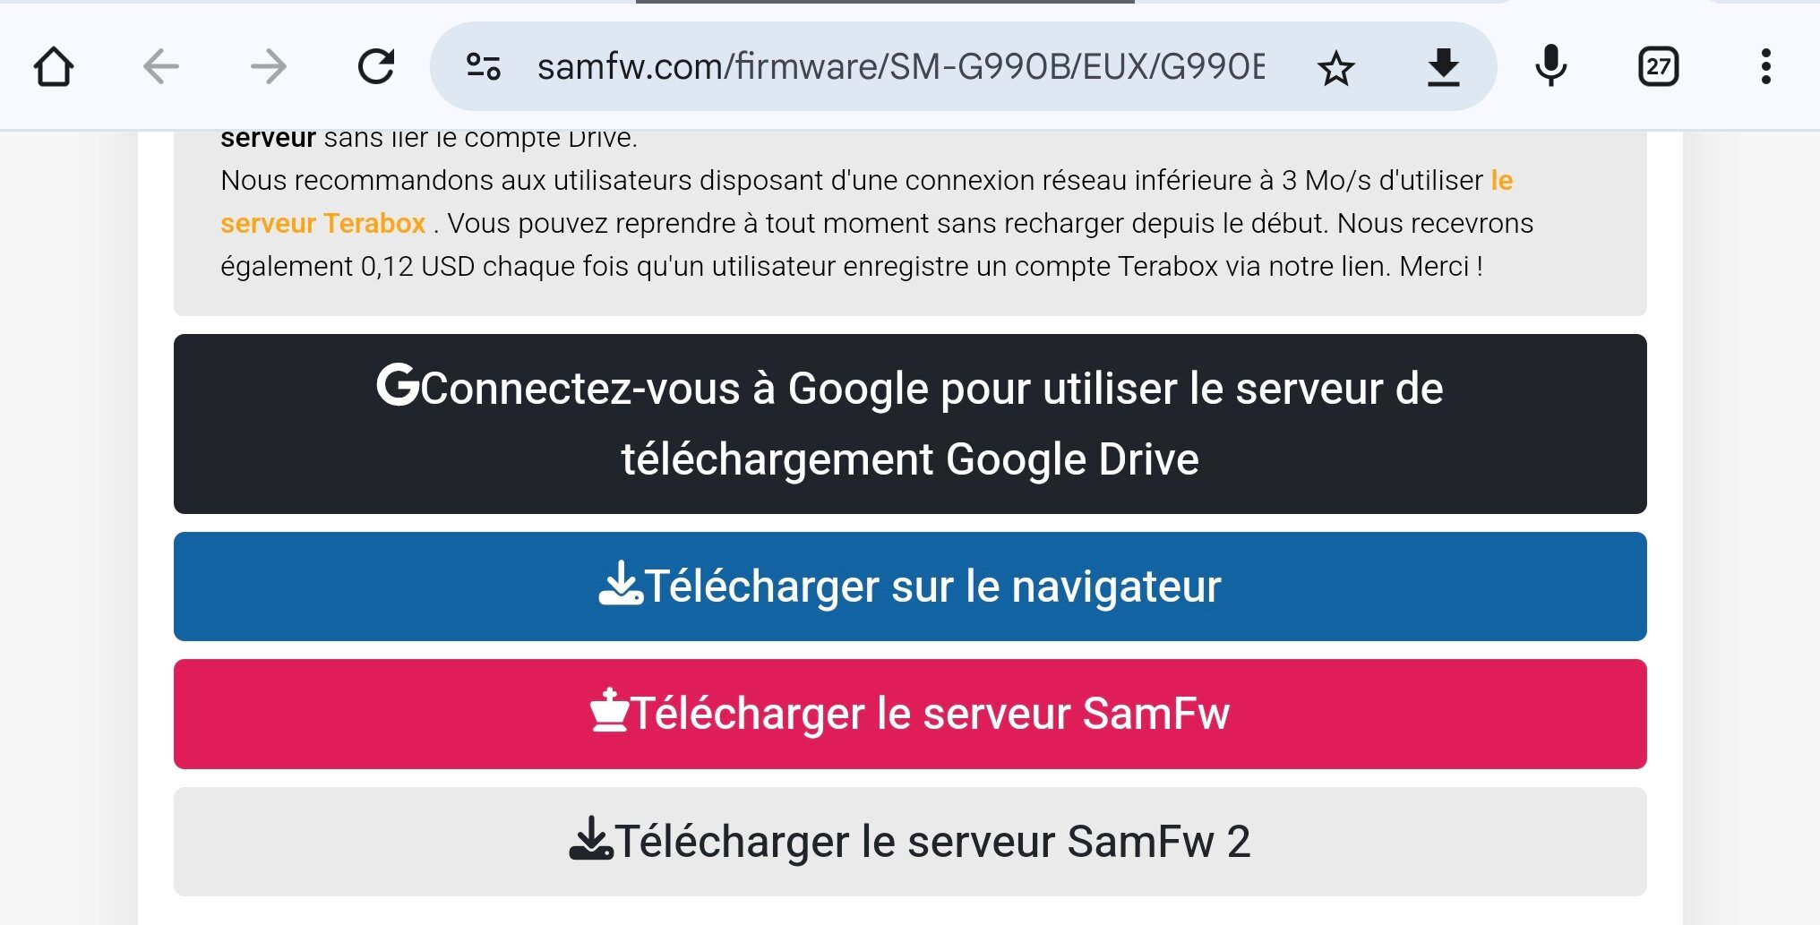Go forward with the forward arrow
Screen dimensions: 1820x925
pos(269,67)
